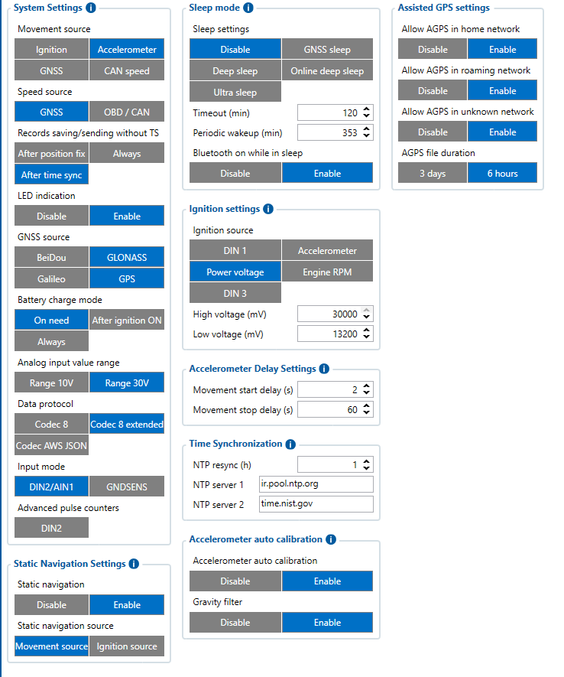
Task: Disable Static navigation
Action: pos(51,604)
